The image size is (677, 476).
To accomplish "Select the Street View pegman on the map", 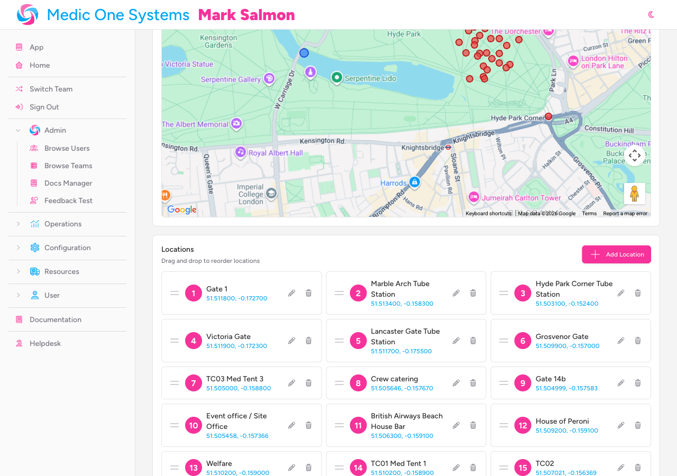I will [634, 193].
